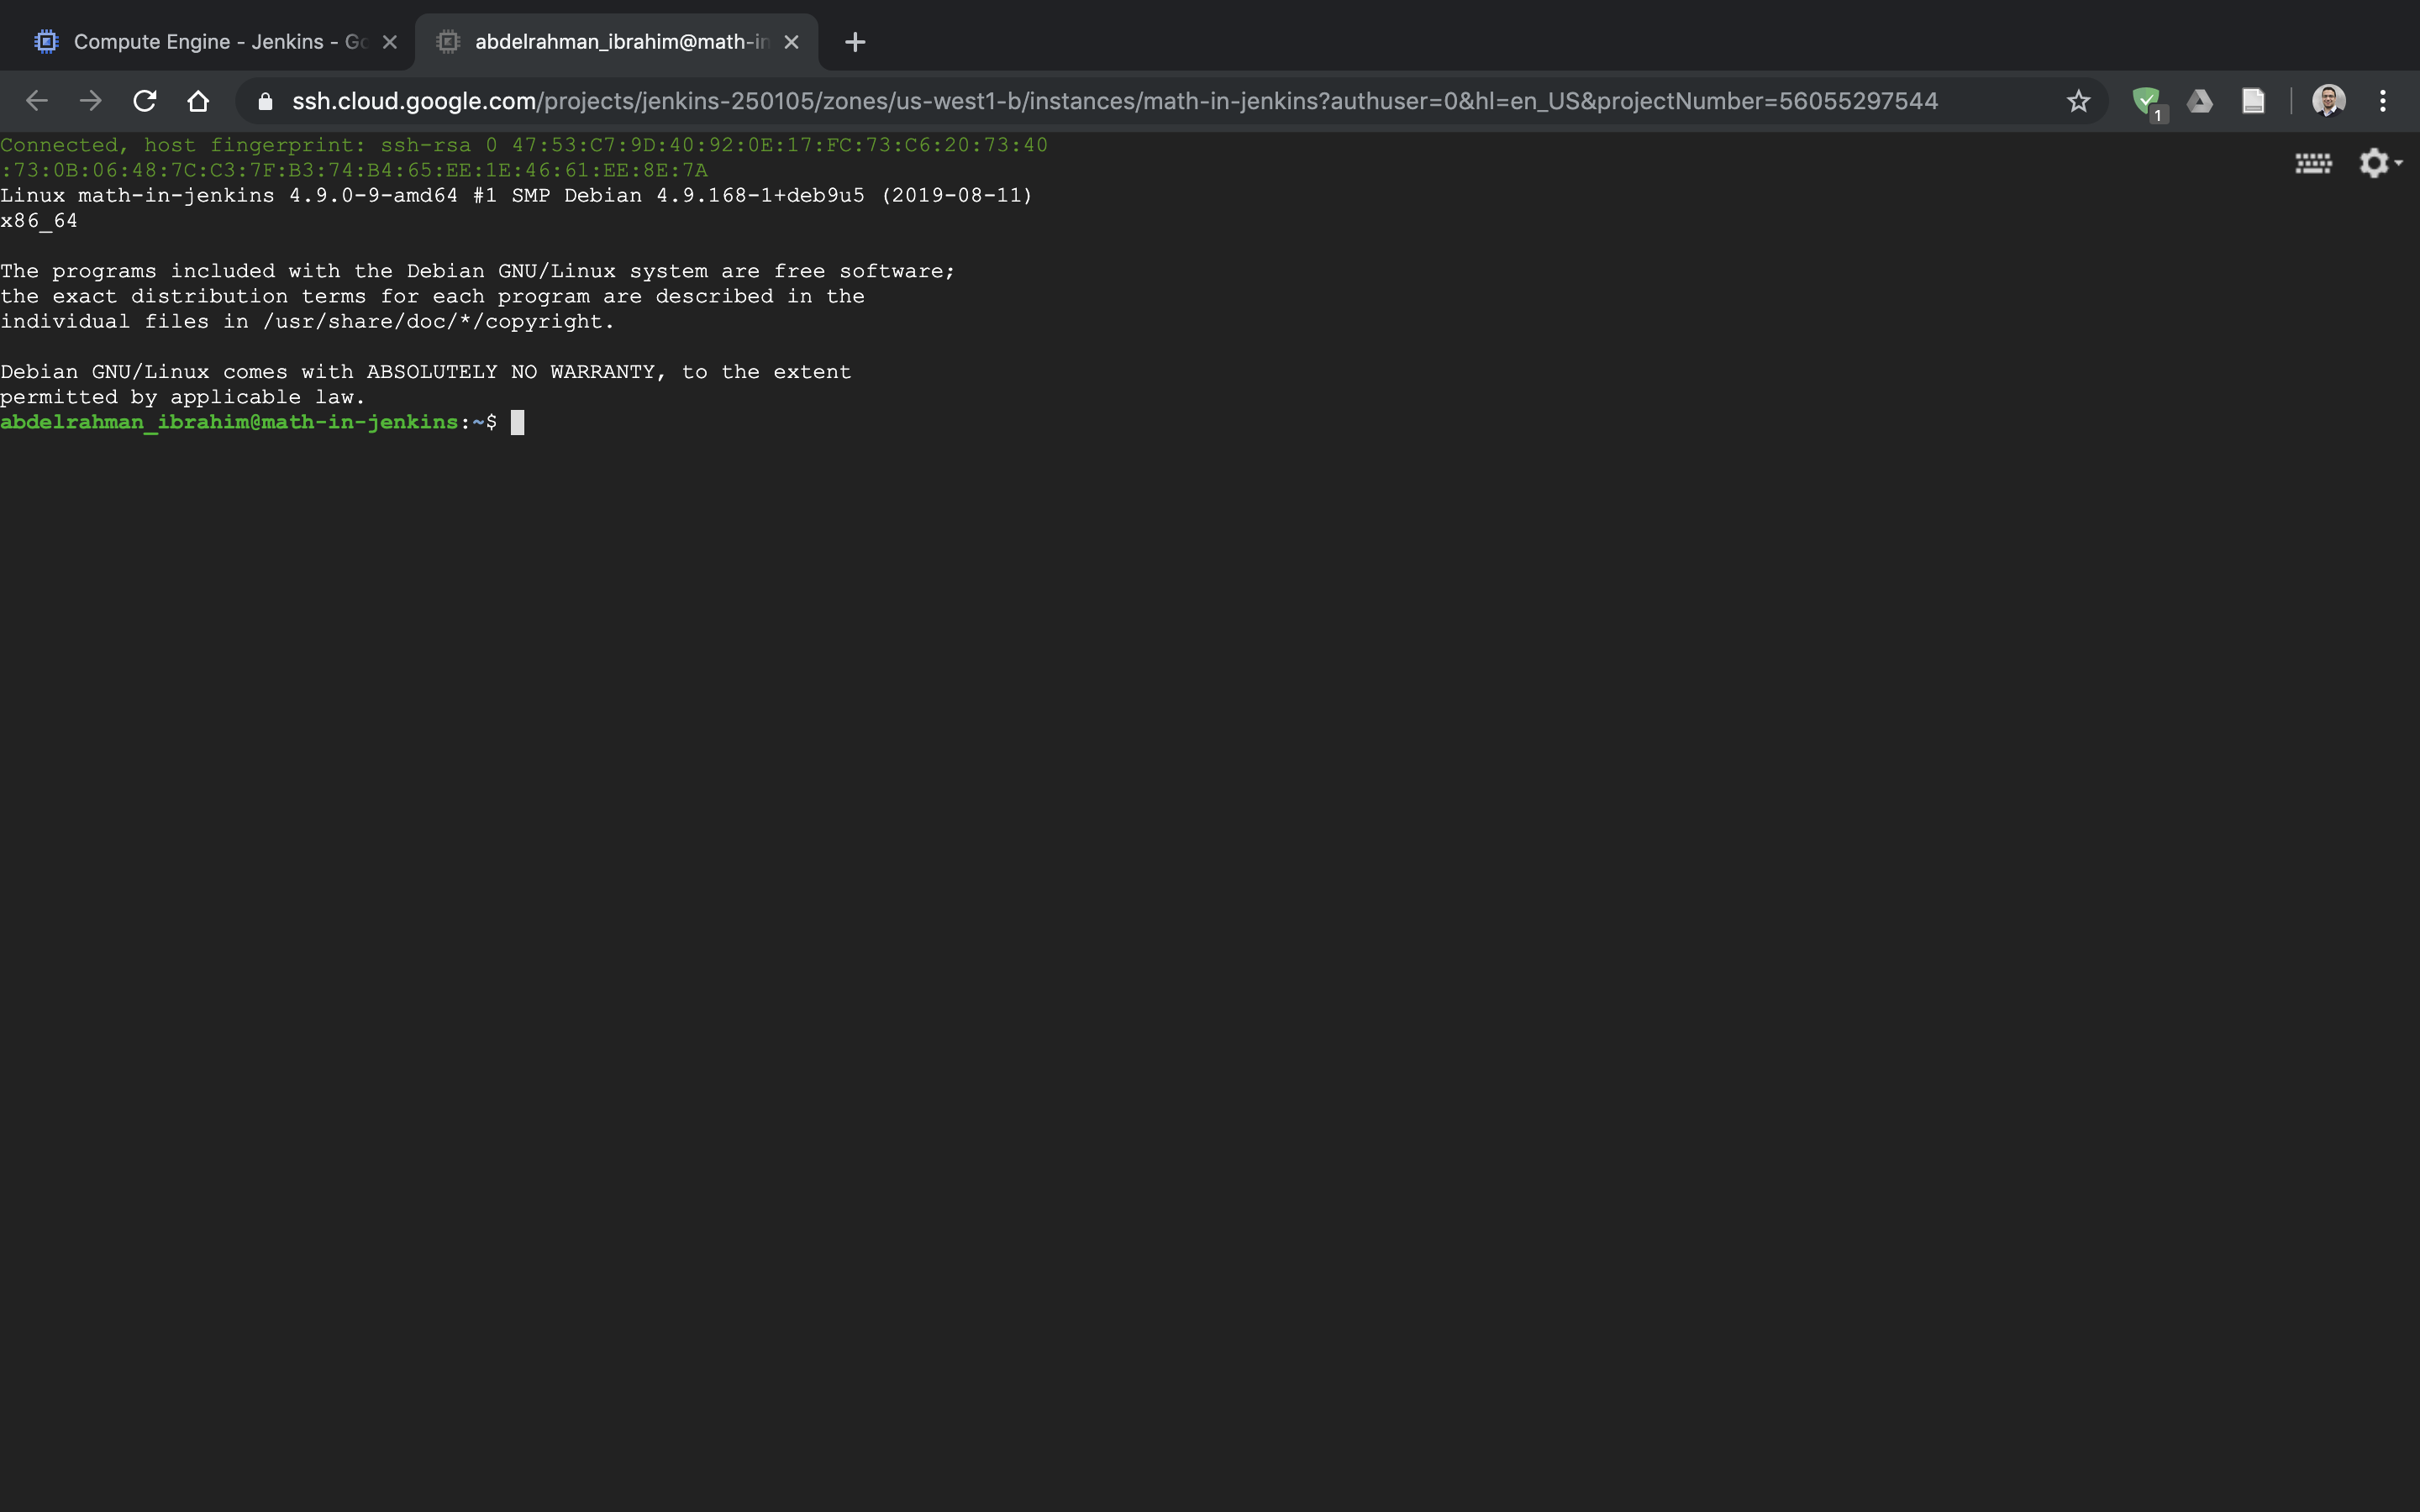Go forward to the next page

(x=91, y=101)
